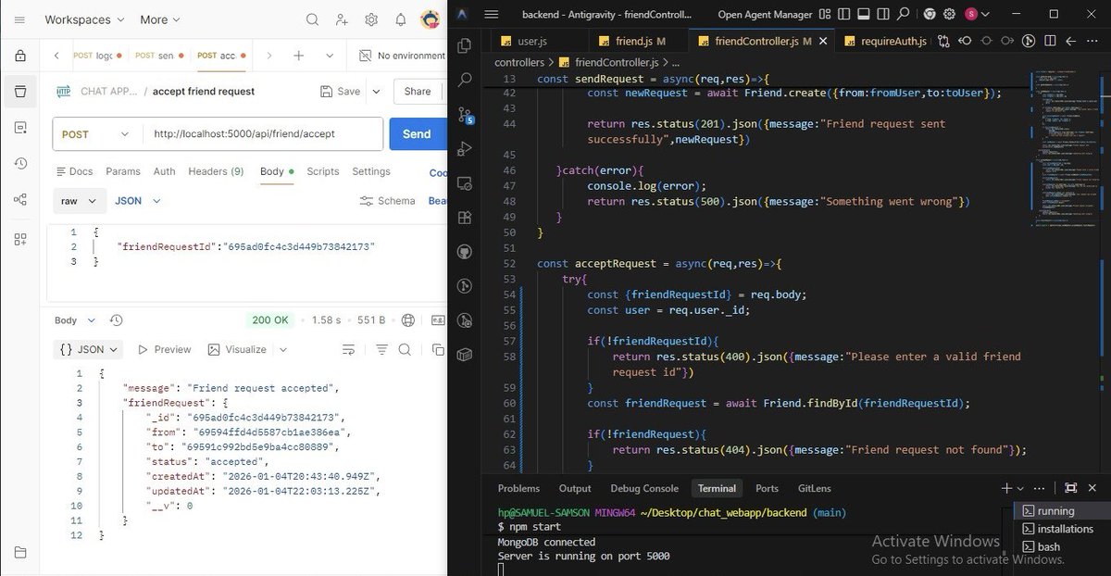Open Postman notifications bell
The image size is (1111, 576).
[x=401, y=19]
